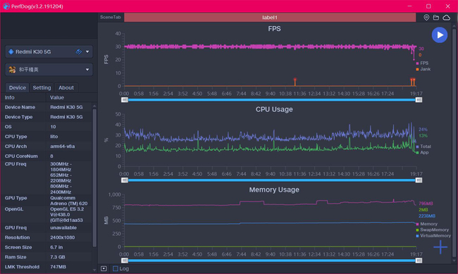
Task: Select the OpenGL row label
Action: click(x=13, y=209)
